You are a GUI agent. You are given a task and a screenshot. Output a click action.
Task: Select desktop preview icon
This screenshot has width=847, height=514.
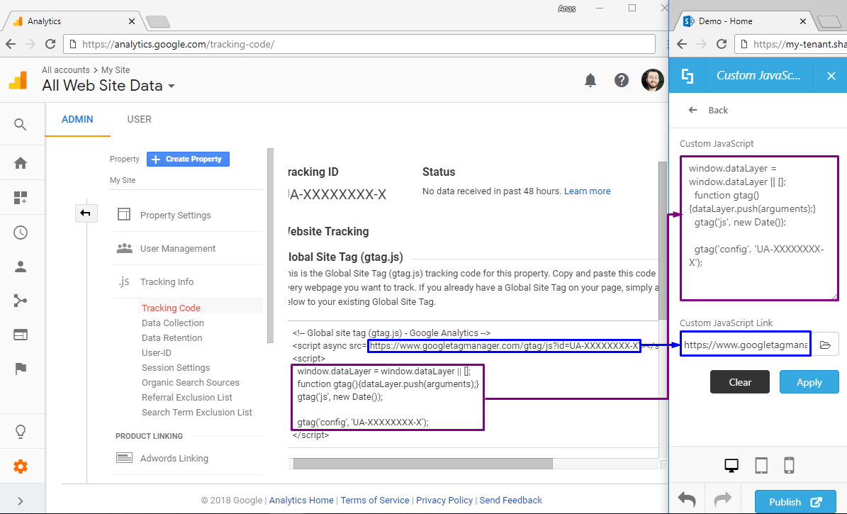[731, 465]
